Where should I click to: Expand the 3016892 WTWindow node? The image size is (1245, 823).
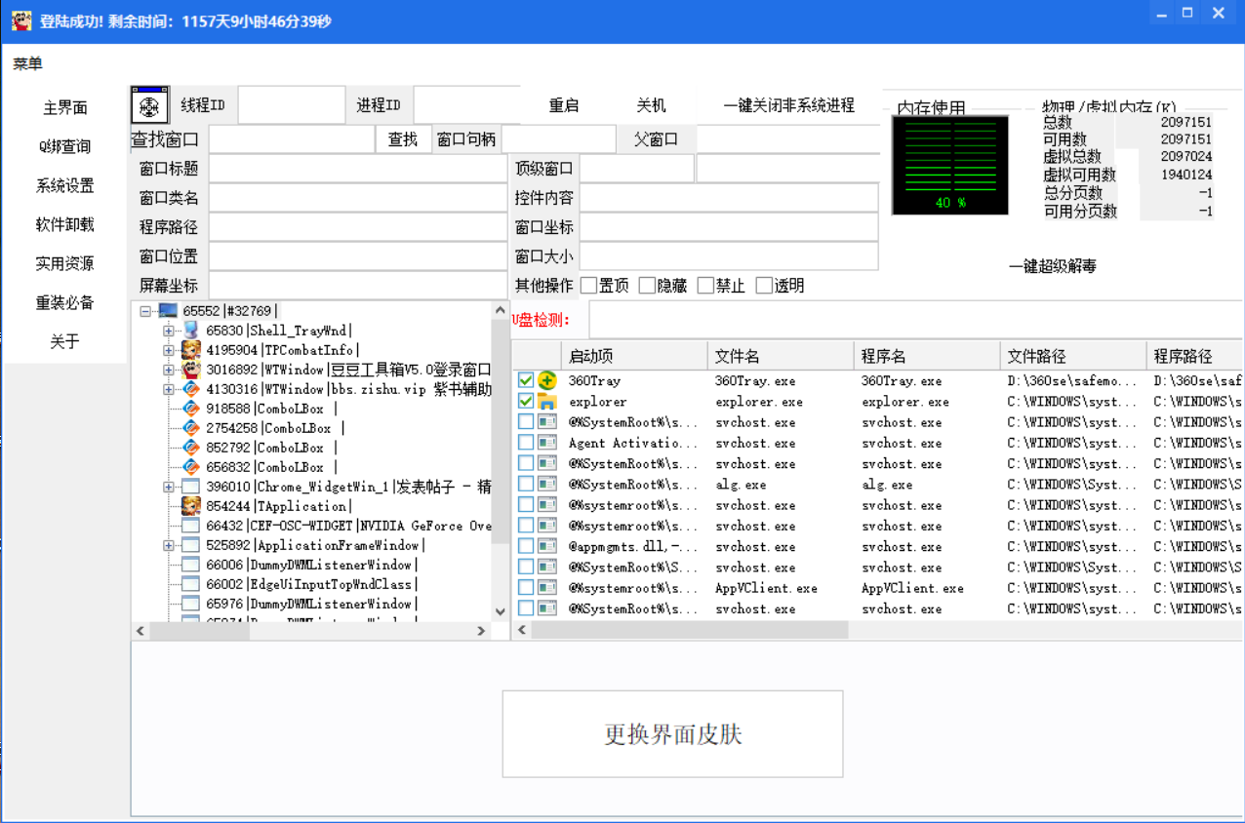coord(169,370)
